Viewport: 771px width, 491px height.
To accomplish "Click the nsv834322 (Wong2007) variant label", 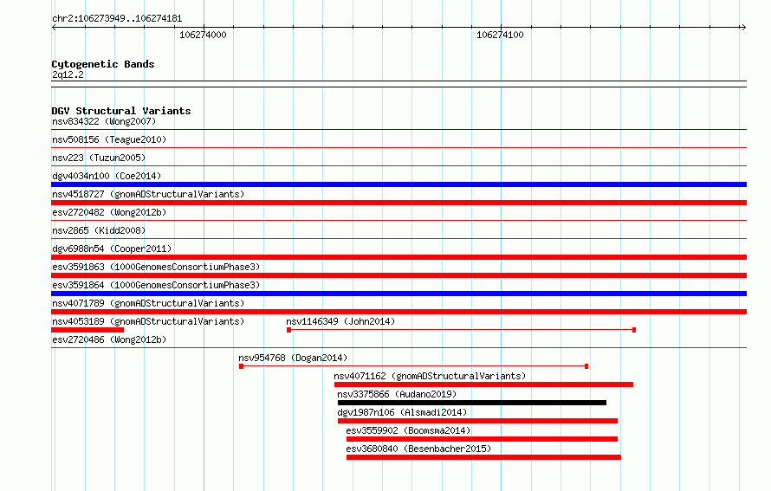I will [x=104, y=121].
